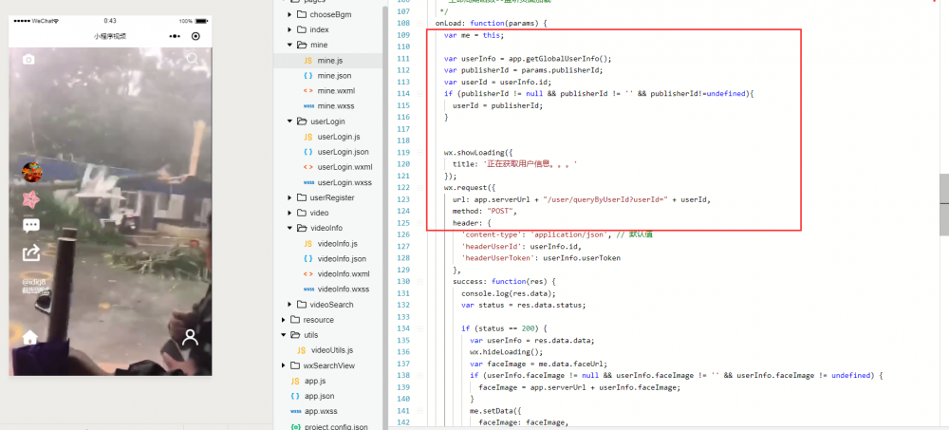This screenshot has height=430, width=949.
Task: Click the 小程序视频 title in simulator
Action: pos(109,36)
